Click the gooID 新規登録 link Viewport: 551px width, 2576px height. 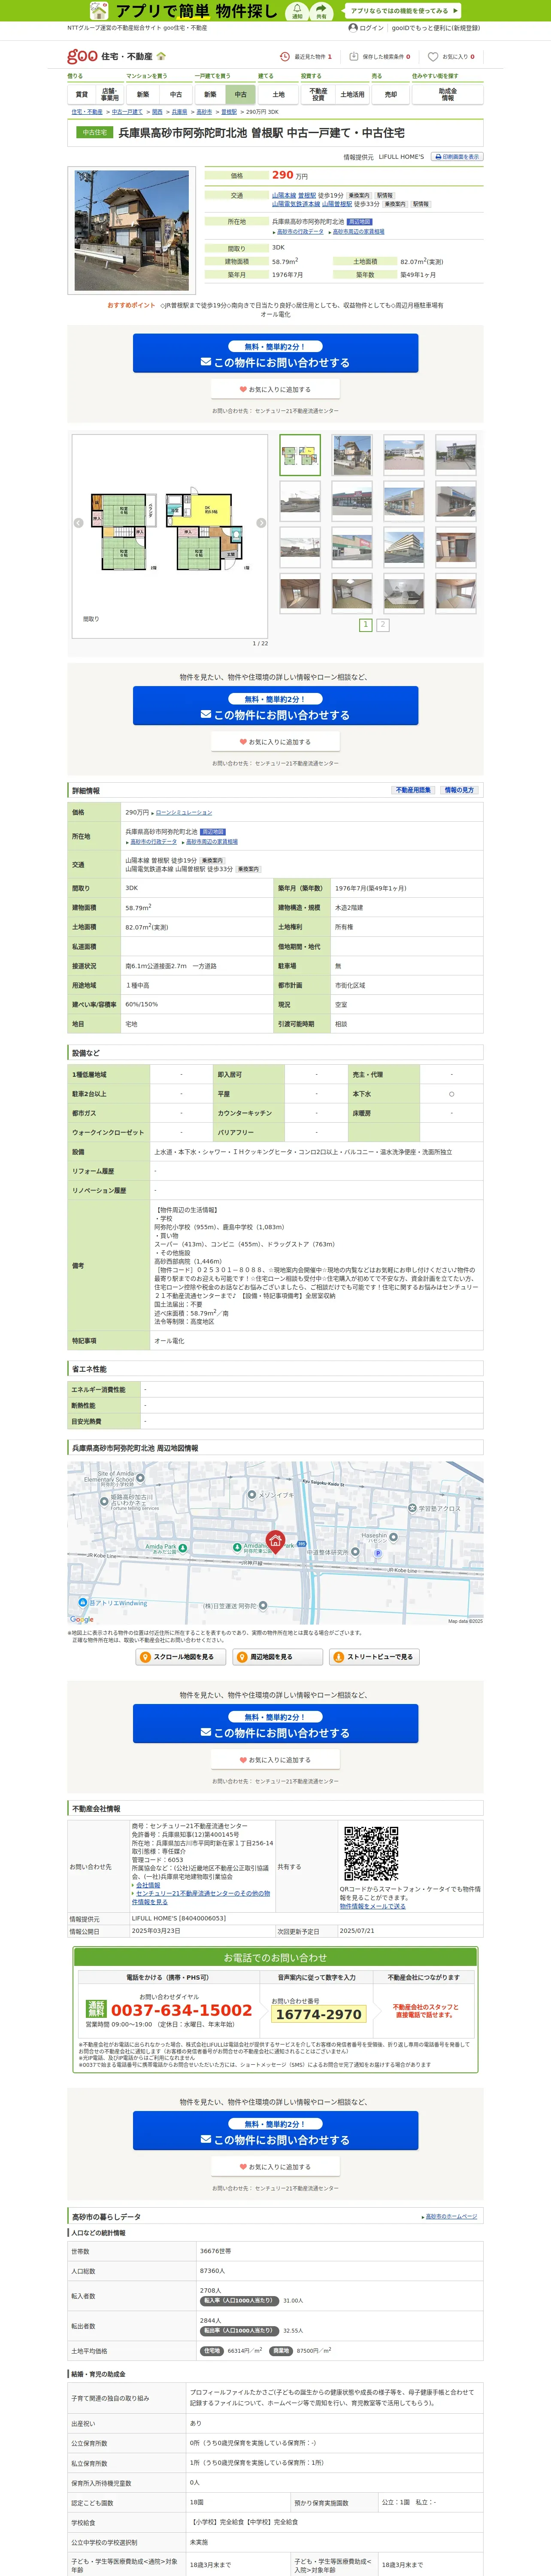(x=436, y=28)
